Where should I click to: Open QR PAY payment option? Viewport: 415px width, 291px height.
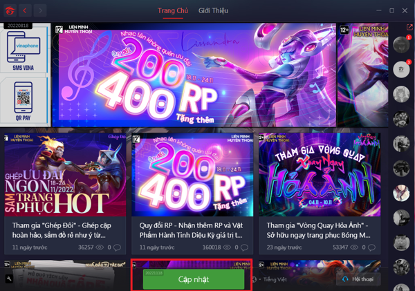[24, 102]
